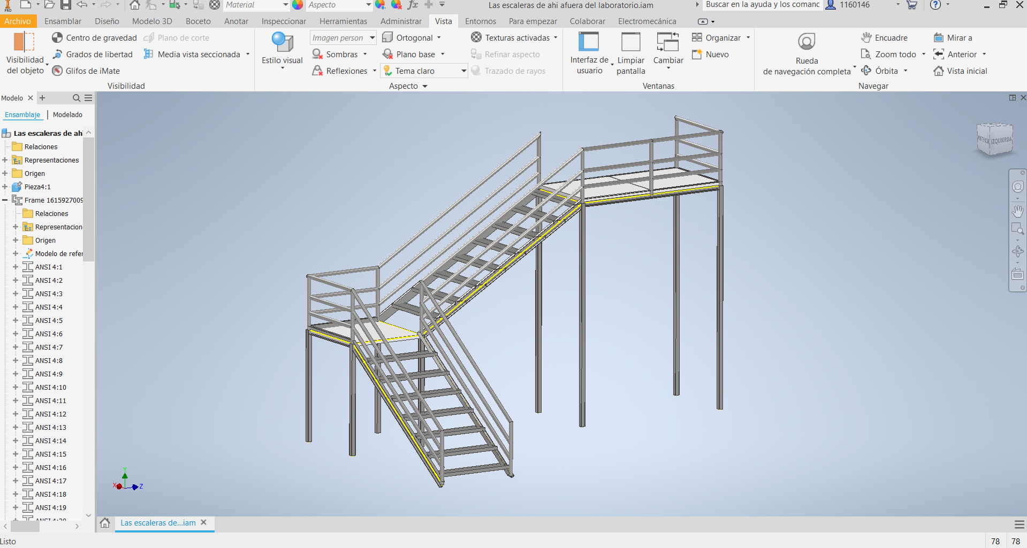Click Undo arrow in quick access toolbar
The image size is (1027, 548).
tap(81, 5)
